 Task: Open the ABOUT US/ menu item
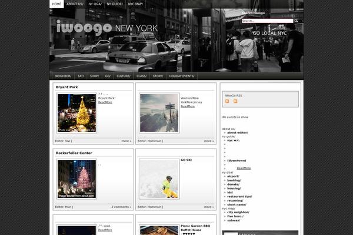75,4
